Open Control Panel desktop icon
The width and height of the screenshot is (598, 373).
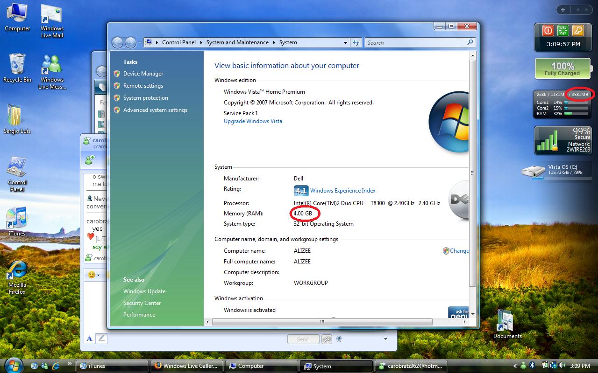[17, 174]
